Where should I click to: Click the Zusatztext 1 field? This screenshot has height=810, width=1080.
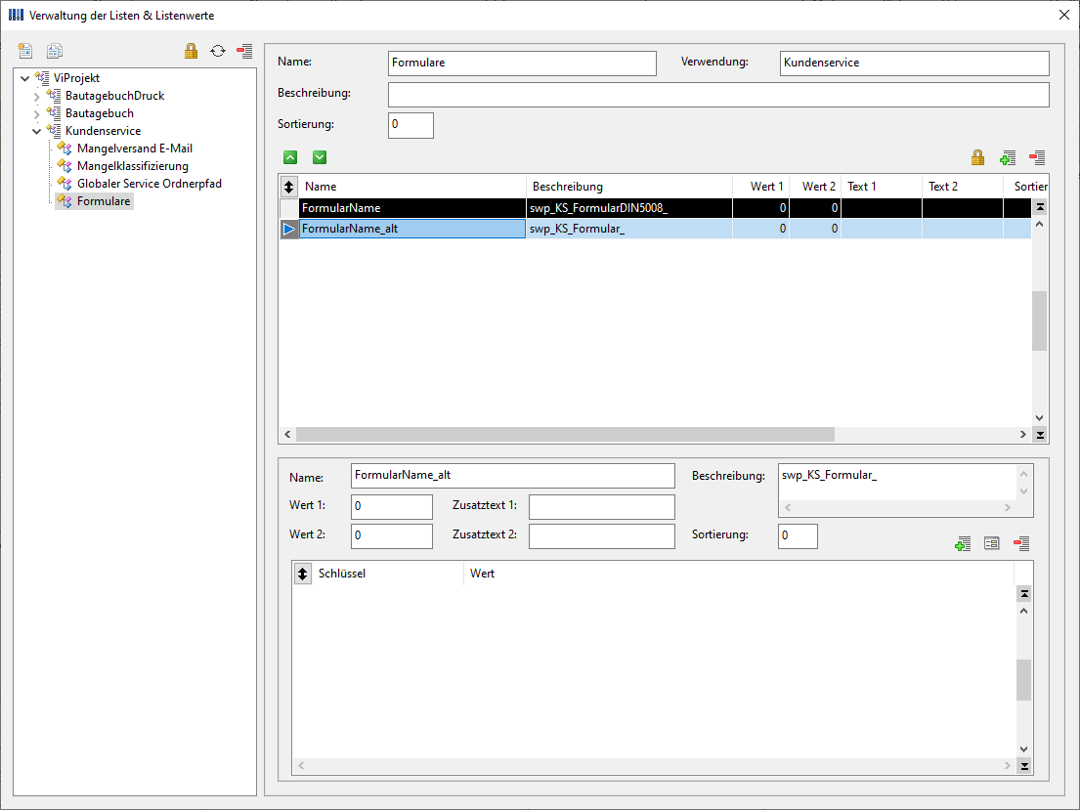click(x=602, y=506)
